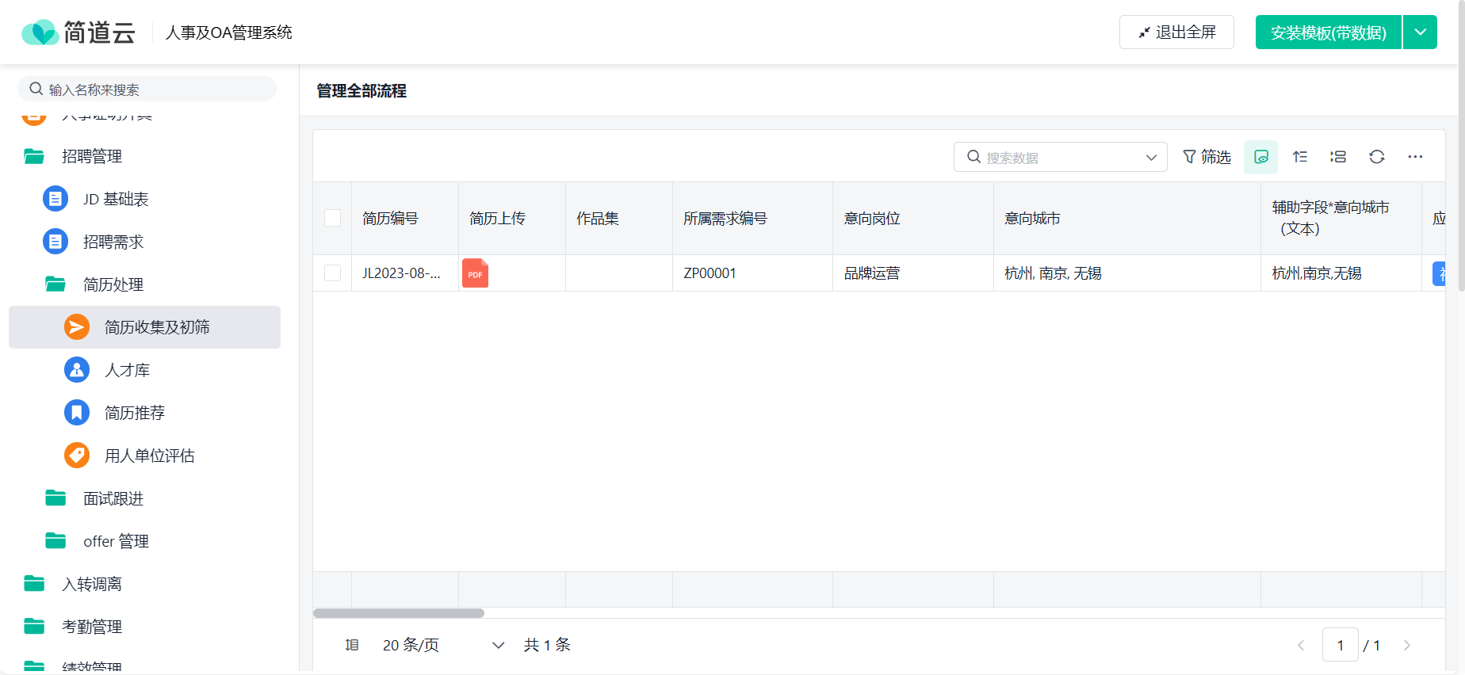Select the JL2023-08 row checkbox

click(333, 273)
